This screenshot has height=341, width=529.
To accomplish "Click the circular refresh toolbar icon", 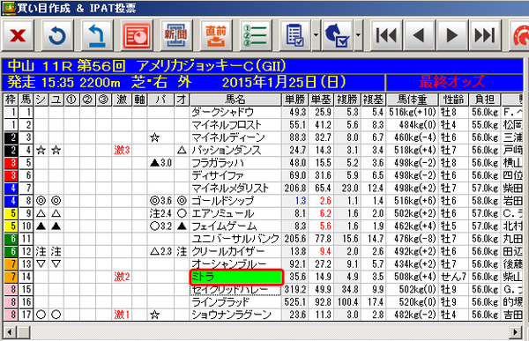I will pyautogui.click(x=57, y=35).
